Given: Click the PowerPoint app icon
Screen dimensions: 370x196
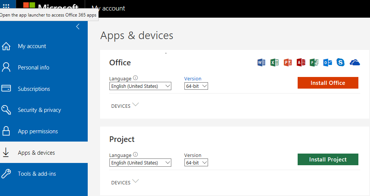Looking at the screenshot, I should (288, 62).
